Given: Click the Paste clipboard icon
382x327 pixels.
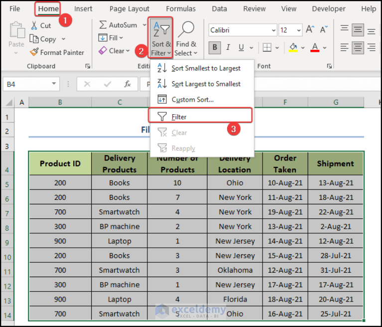Looking at the screenshot, I should (x=17, y=30).
